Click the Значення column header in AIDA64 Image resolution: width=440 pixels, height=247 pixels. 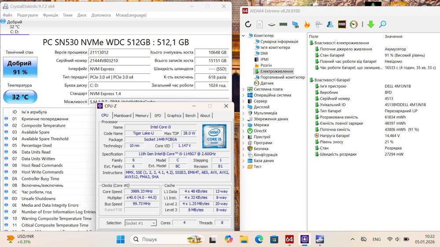tap(411, 36)
